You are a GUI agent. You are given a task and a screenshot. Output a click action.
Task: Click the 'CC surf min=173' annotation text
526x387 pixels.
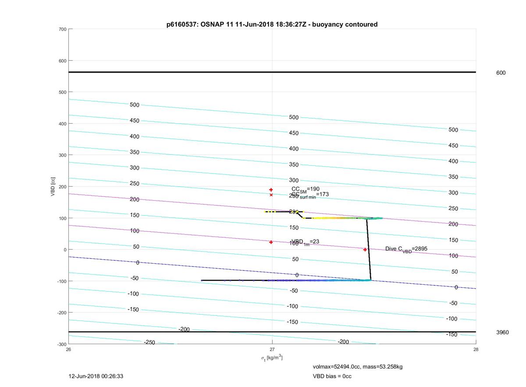point(310,195)
